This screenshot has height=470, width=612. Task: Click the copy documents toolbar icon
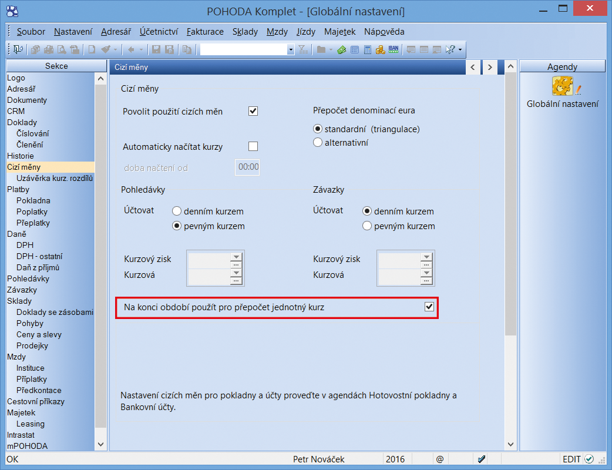35,49
